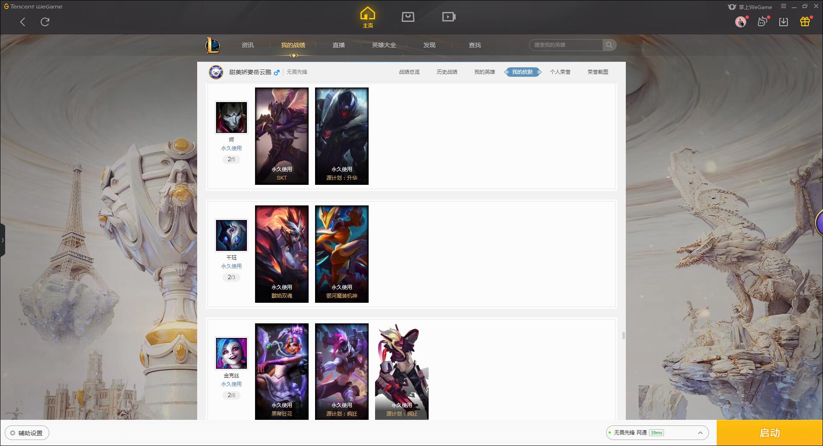Click the 启动 launch button
The height and width of the screenshot is (446, 823).
coord(770,433)
